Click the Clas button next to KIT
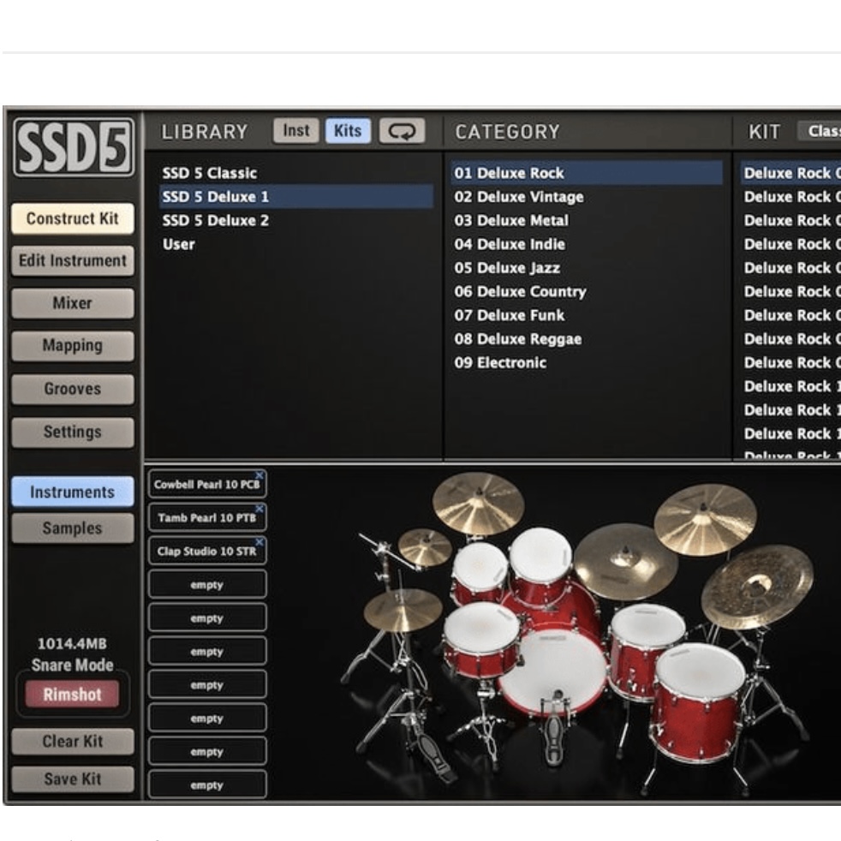Screen dimensions: 841x841 click(x=819, y=131)
